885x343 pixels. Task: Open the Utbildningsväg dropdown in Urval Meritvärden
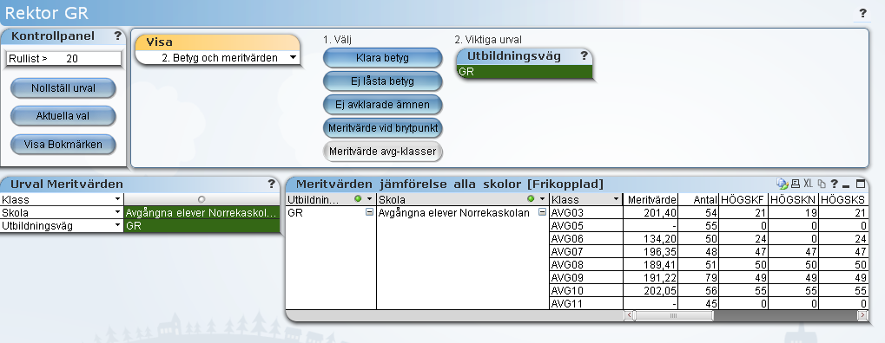point(117,226)
